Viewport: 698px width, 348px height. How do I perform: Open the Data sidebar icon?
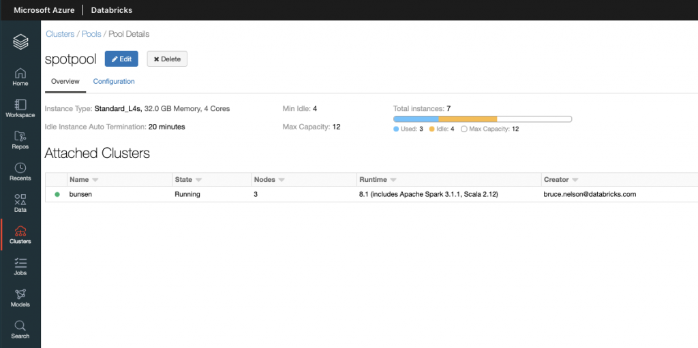click(20, 203)
